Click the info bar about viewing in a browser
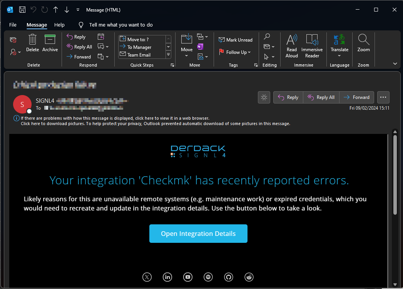This screenshot has width=403, height=289. 115,118
